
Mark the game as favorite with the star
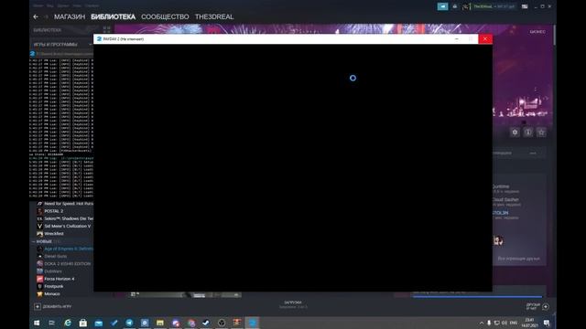click(x=541, y=132)
